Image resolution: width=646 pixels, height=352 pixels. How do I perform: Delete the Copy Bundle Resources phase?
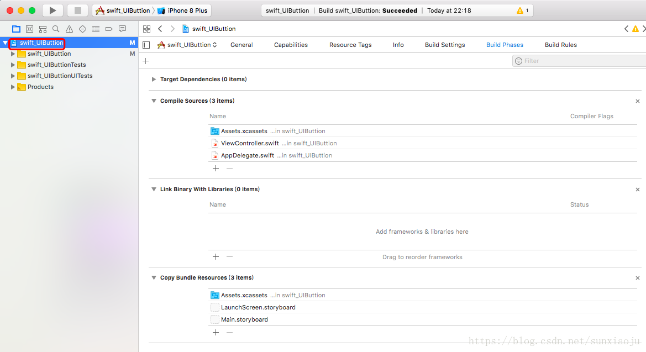point(637,278)
